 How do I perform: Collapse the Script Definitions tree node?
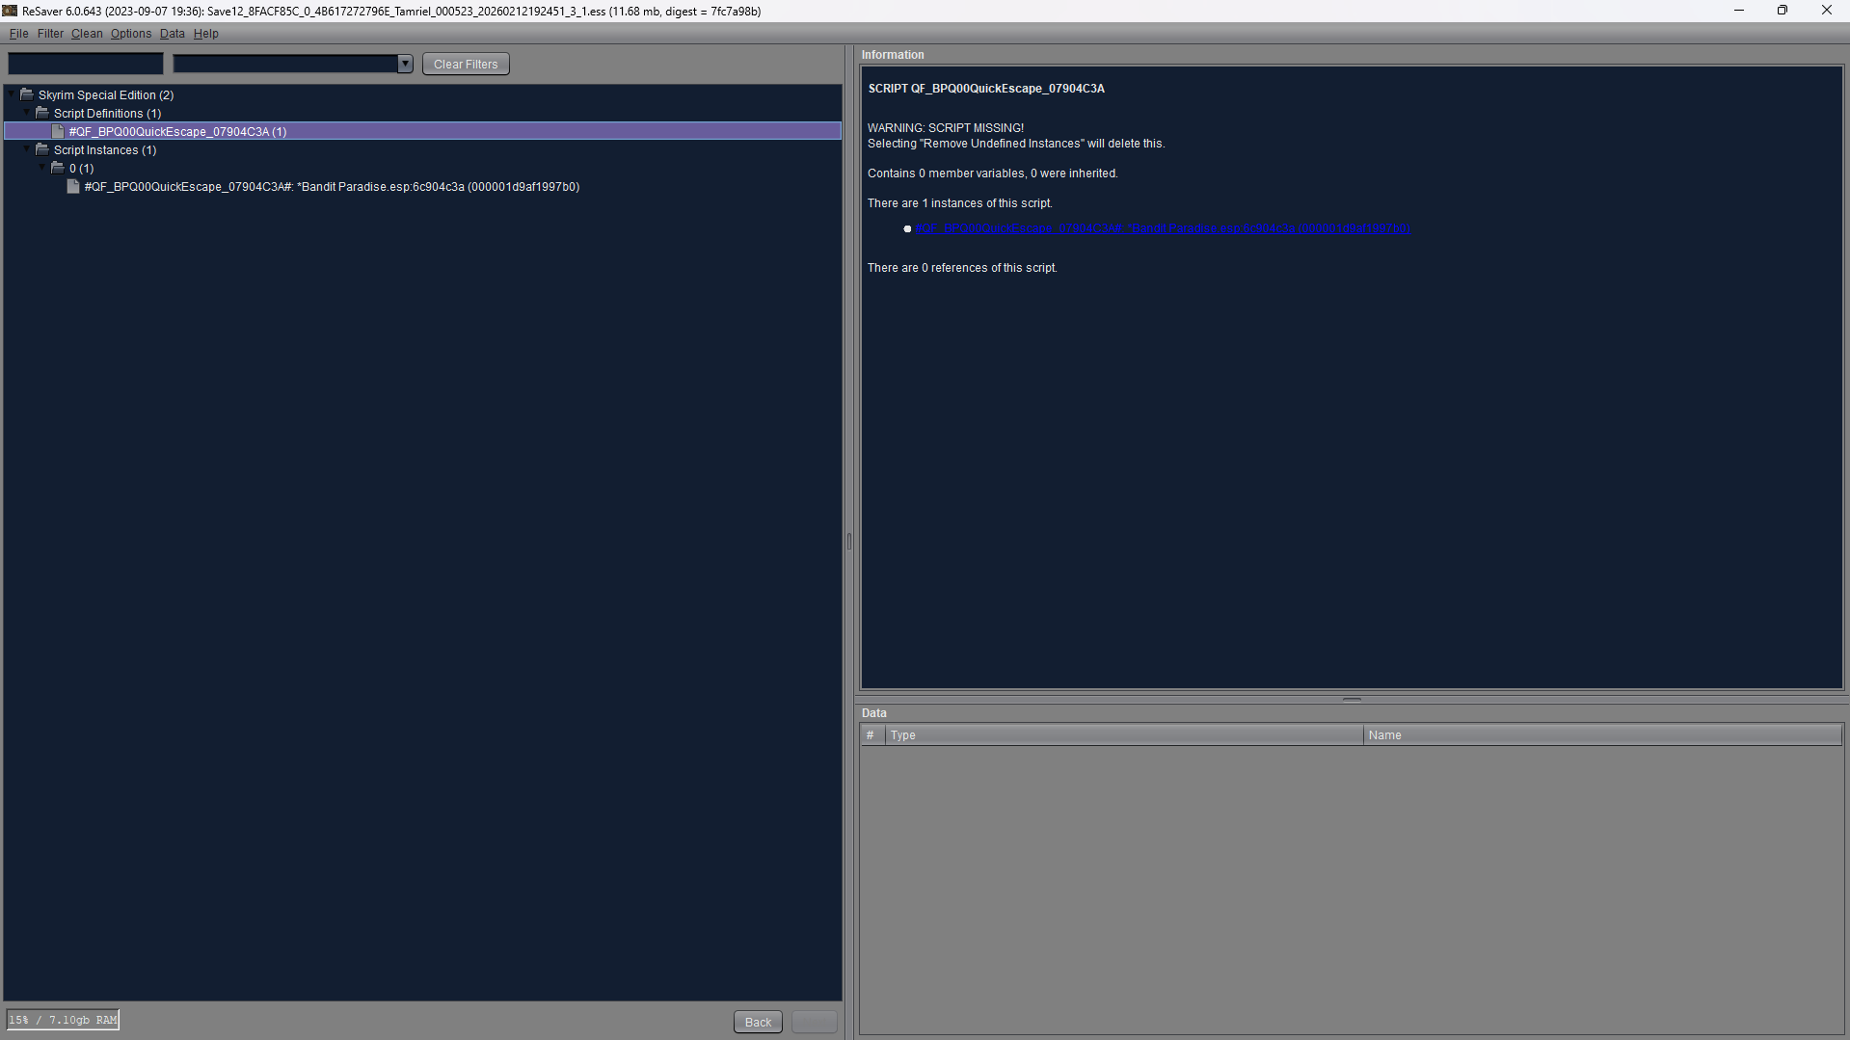click(27, 113)
